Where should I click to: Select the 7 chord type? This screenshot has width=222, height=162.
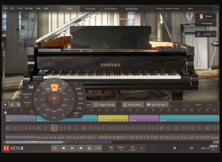(x=76, y=84)
